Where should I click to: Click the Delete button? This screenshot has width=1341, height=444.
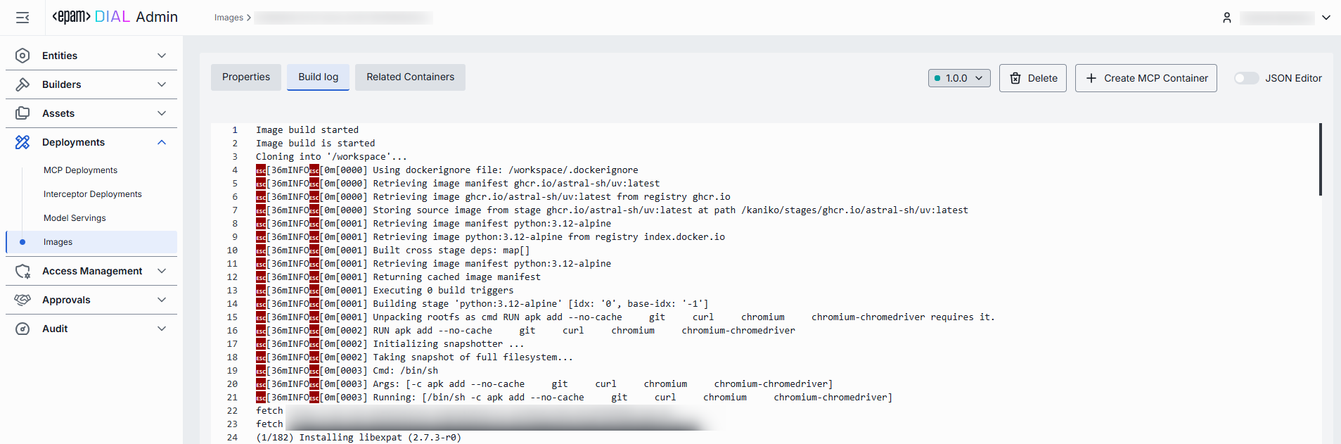pyautogui.click(x=1032, y=78)
